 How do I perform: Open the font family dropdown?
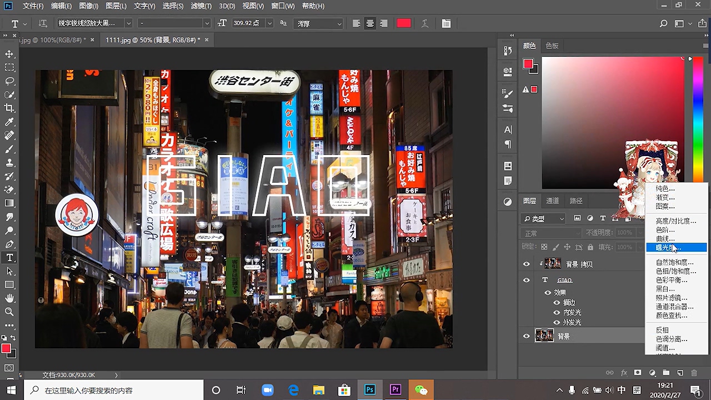point(128,24)
